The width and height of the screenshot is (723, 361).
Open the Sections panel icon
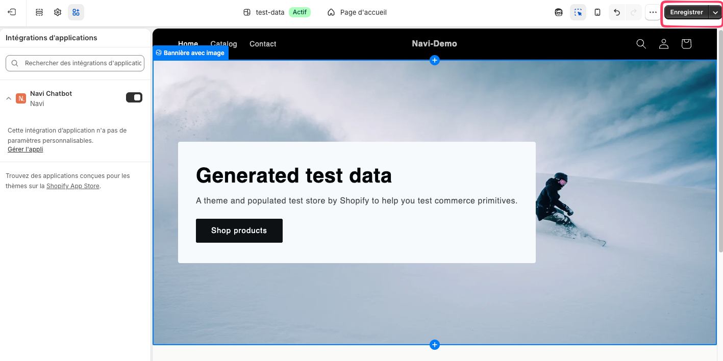pyautogui.click(x=39, y=12)
